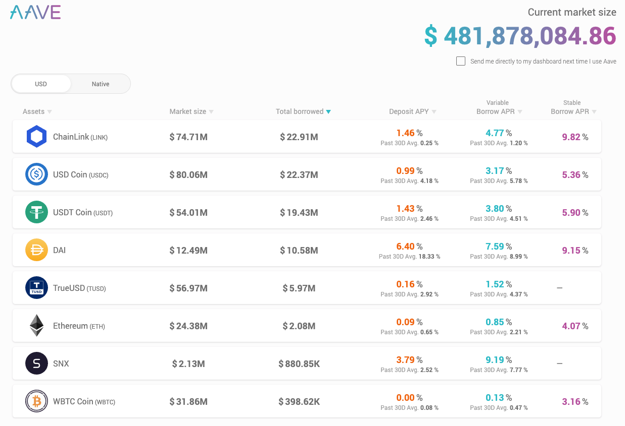The image size is (625, 426).
Task: Click DAI 'Past 30D Avg. 18.33 %' text
Action: (x=409, y=257)
